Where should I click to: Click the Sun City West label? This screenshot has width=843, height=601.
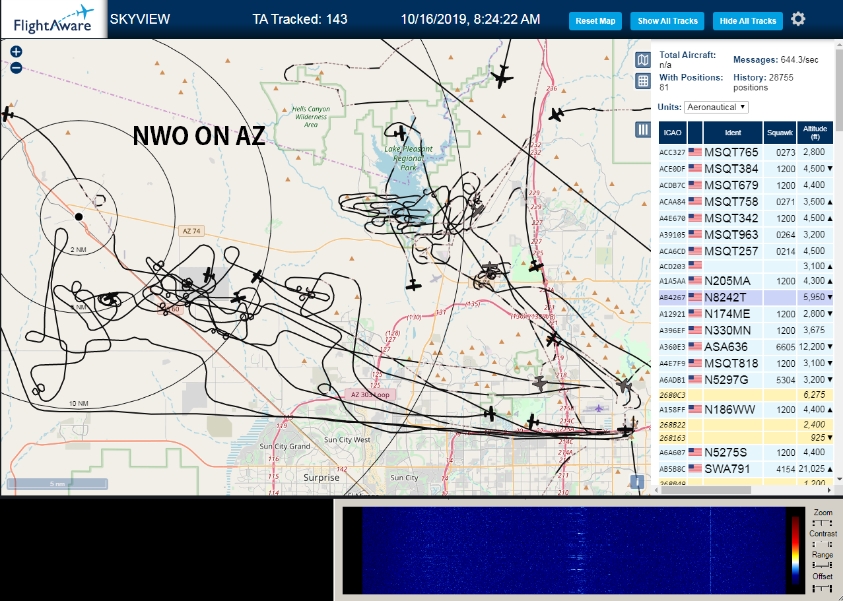(348, 439)
